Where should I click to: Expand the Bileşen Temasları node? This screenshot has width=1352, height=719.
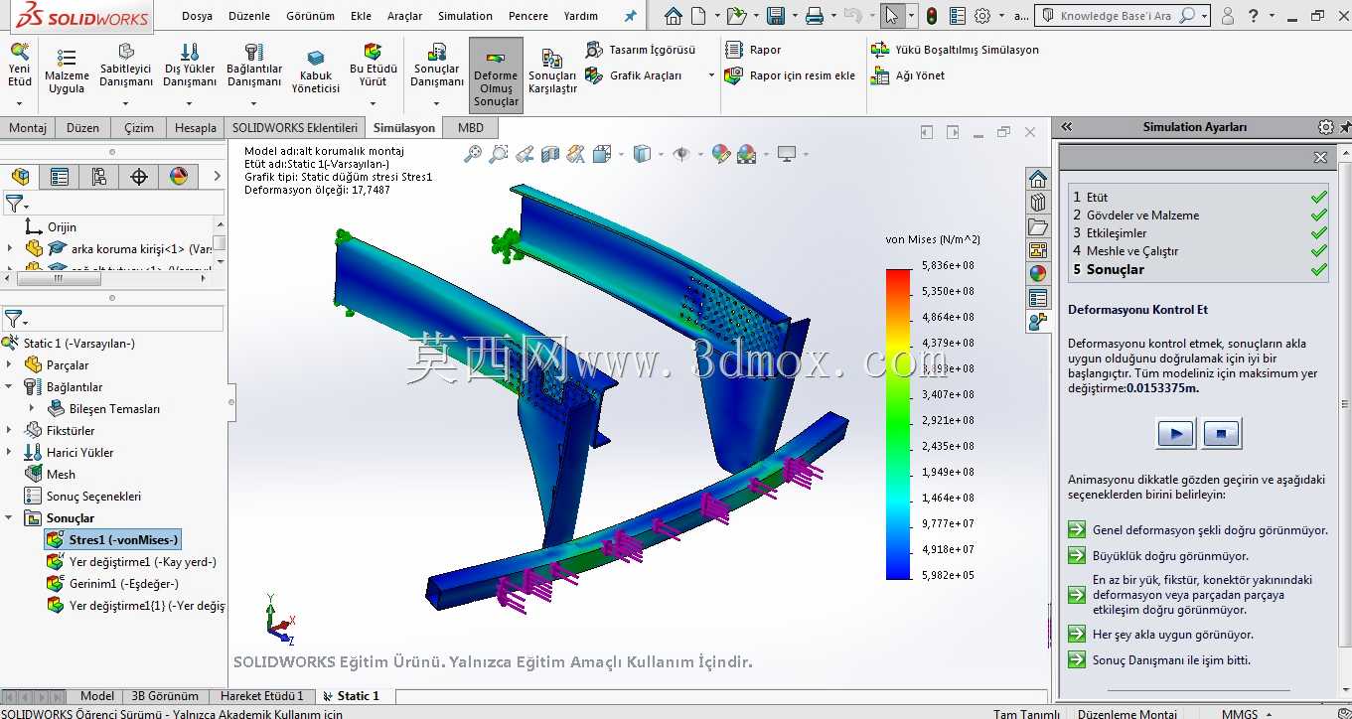32,409
